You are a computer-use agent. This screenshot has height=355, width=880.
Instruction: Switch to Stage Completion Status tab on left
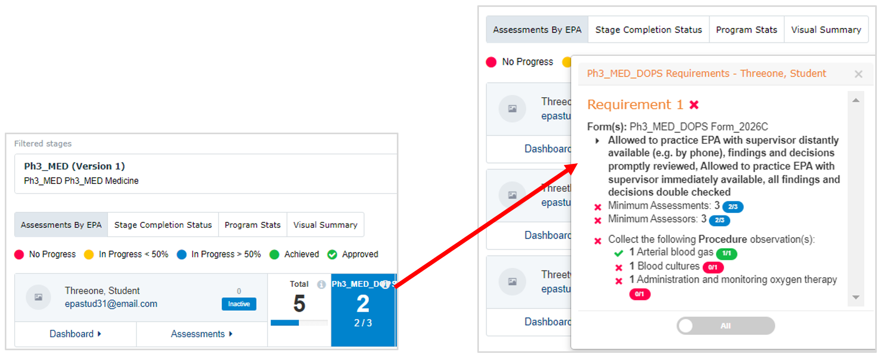pos(163,225)
